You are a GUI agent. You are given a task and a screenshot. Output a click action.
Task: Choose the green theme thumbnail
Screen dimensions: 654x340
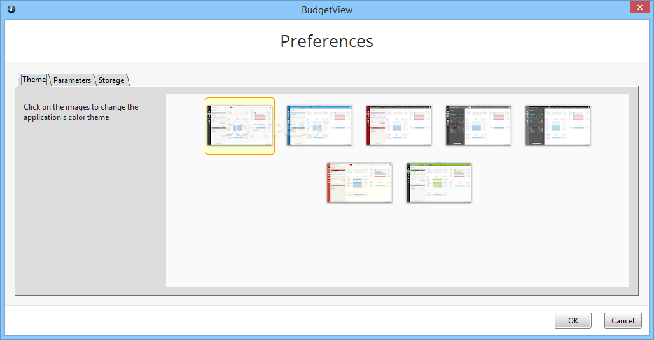point(439,183)
